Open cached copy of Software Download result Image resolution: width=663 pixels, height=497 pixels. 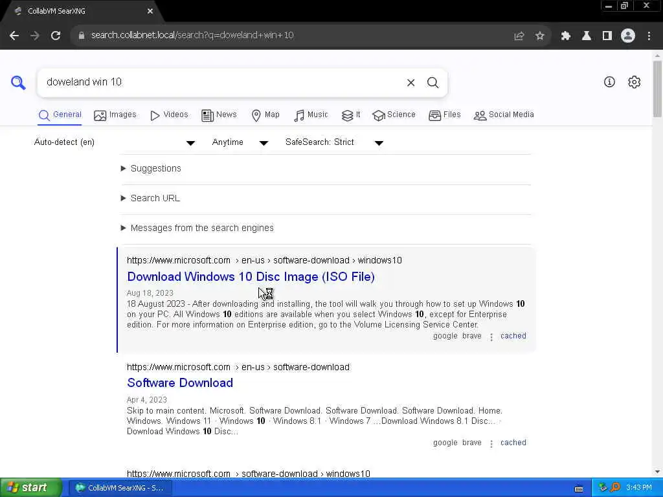tap(513, 443)
